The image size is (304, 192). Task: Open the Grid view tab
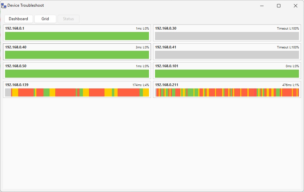(45, 19)
